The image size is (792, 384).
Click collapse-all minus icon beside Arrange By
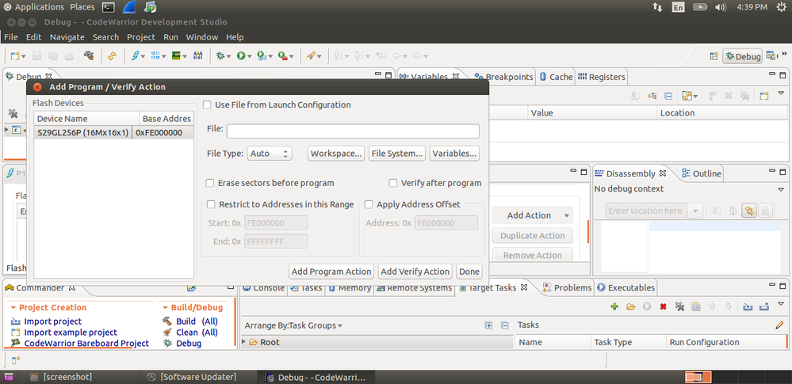[x=504, y=325]
